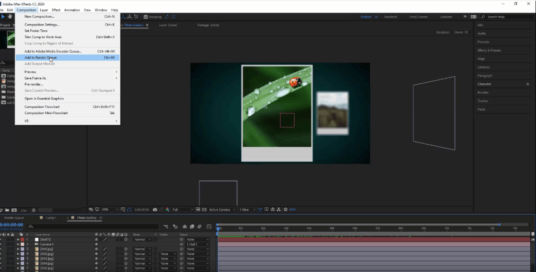Viewport: 536px width, 272px height.
Task: Open the Active Camera view dropdown
Action: 222,210
